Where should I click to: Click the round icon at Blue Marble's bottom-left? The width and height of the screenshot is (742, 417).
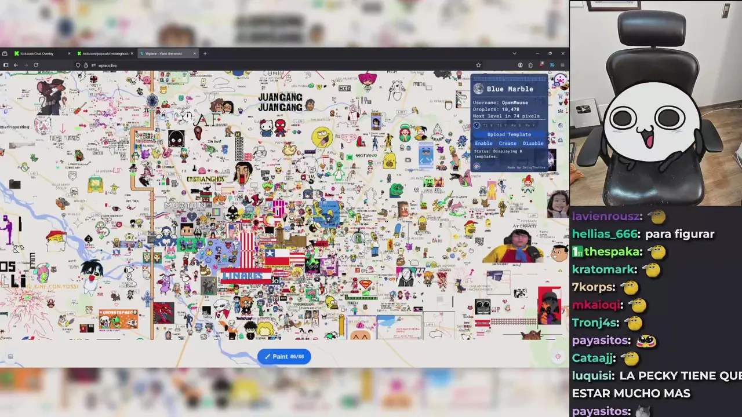point(477,167)
